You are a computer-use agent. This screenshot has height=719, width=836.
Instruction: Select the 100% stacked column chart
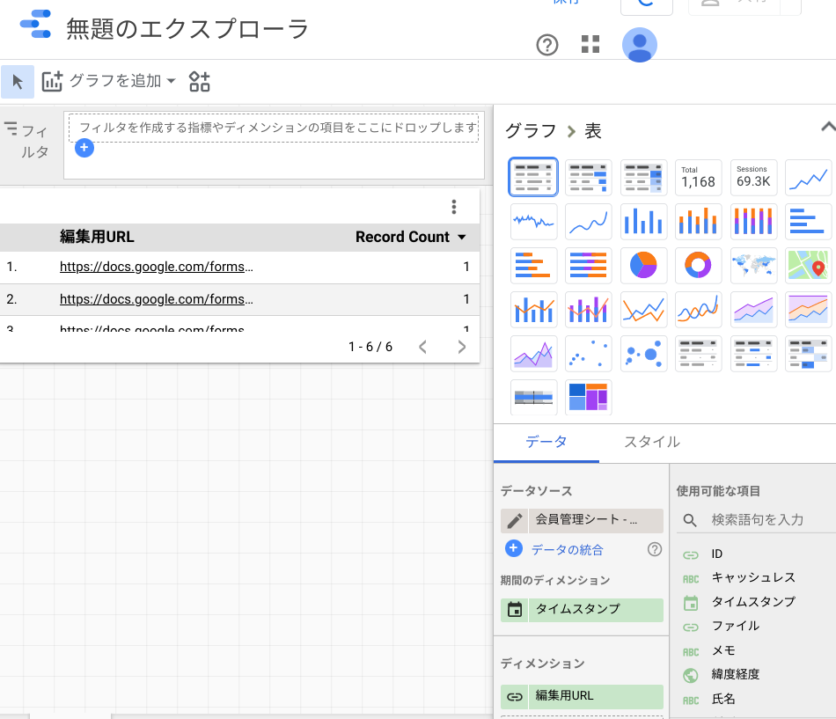753,222
